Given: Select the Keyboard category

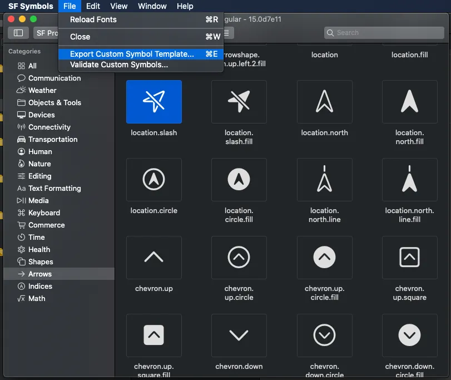Looking at the screenshot, I should pos(59,213).
